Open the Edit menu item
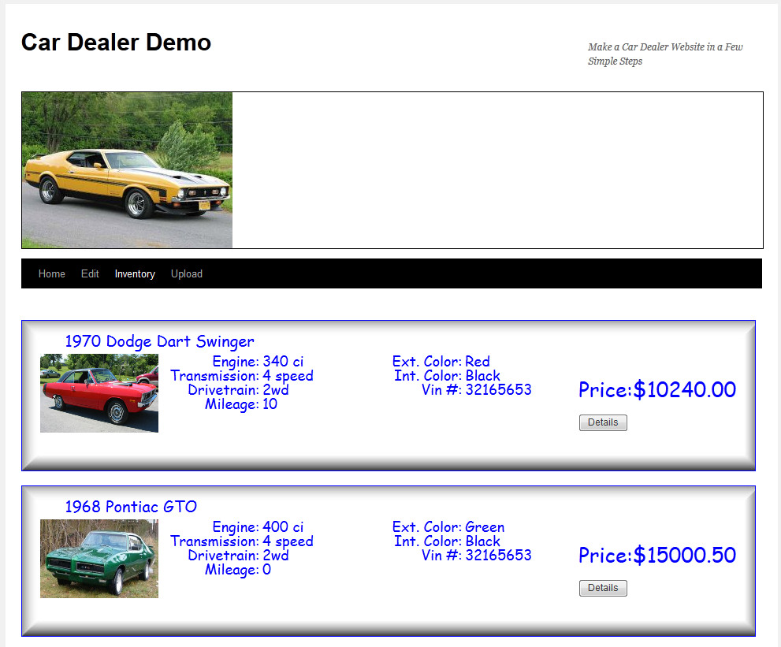Image resolution: width=781 pixels, height=647 pixels. pyautogui.click(x=90, y=273)
